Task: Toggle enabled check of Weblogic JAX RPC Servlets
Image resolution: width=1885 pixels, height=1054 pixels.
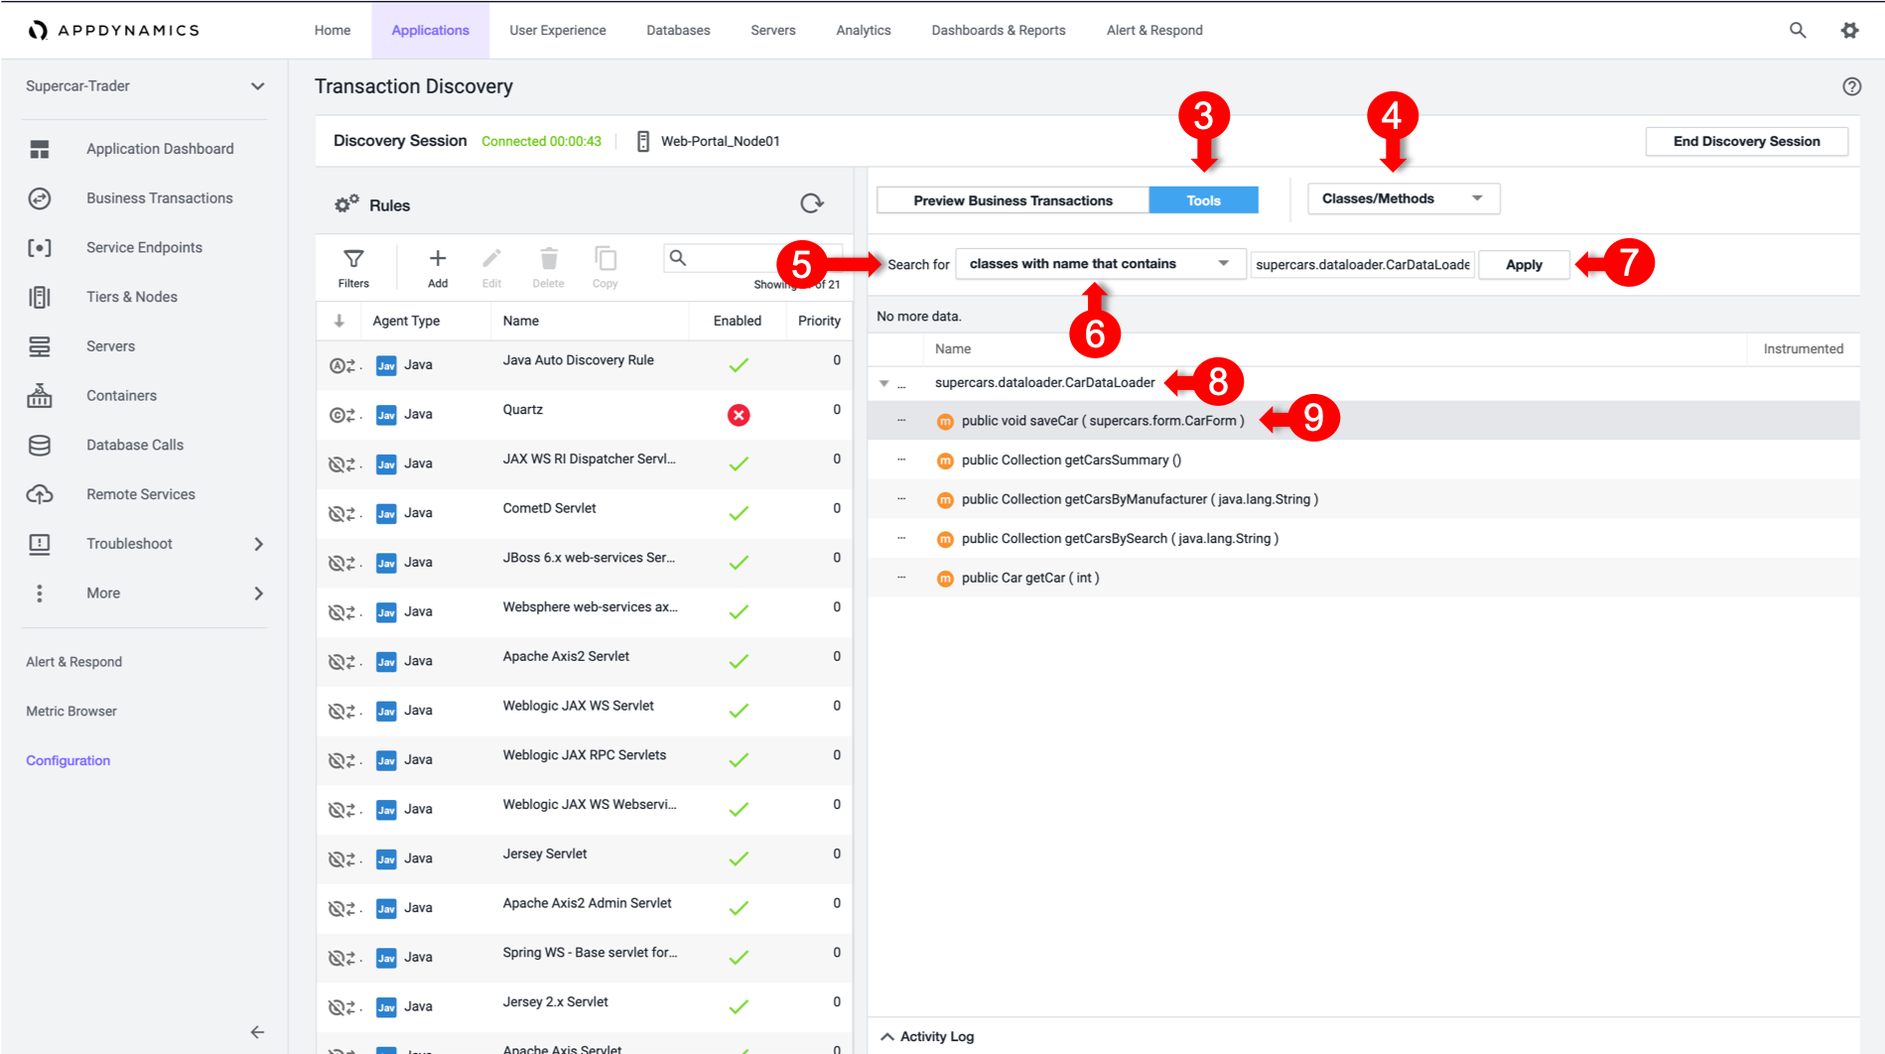Action: [x=739, y=760]
